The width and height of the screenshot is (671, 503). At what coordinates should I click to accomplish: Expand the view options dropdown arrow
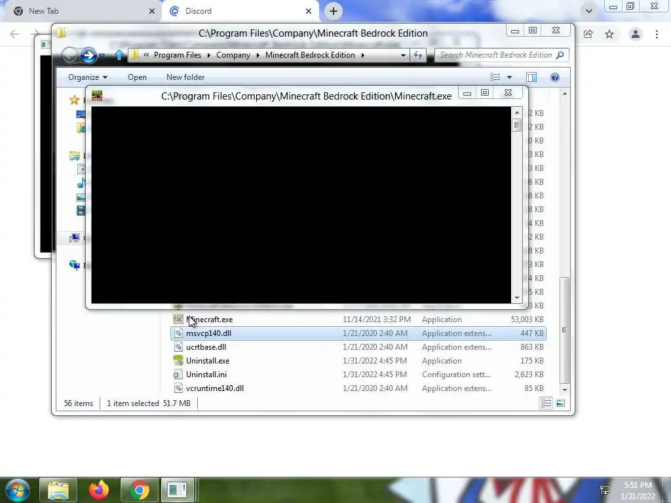pyautogui.click(x=509, y=77)
